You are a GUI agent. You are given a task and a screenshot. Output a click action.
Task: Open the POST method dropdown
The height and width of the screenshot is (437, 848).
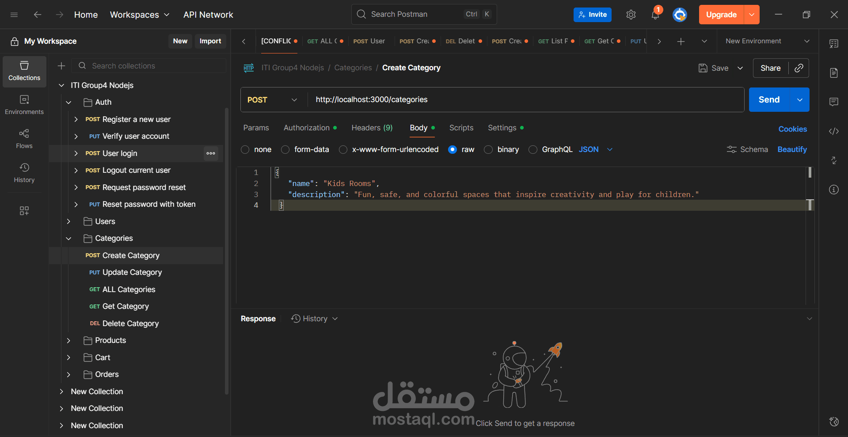272,100
